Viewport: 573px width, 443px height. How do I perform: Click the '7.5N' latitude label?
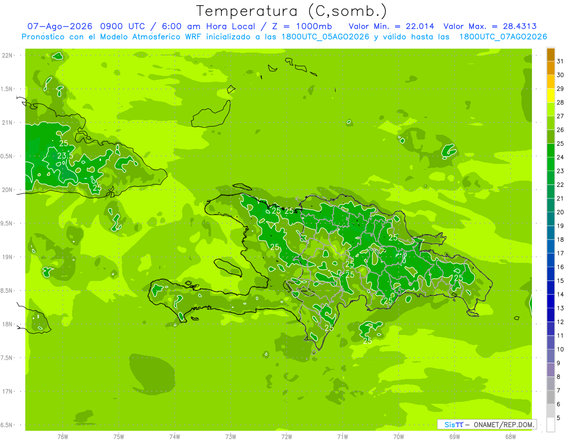point(7,357)
